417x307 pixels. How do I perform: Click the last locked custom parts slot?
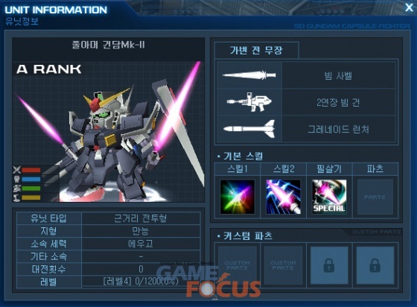(375, 265)
